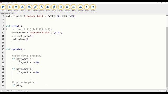Open settings gear in status bar
The width and height of the screenshot is (168, 94).
[x=167, y=91]
